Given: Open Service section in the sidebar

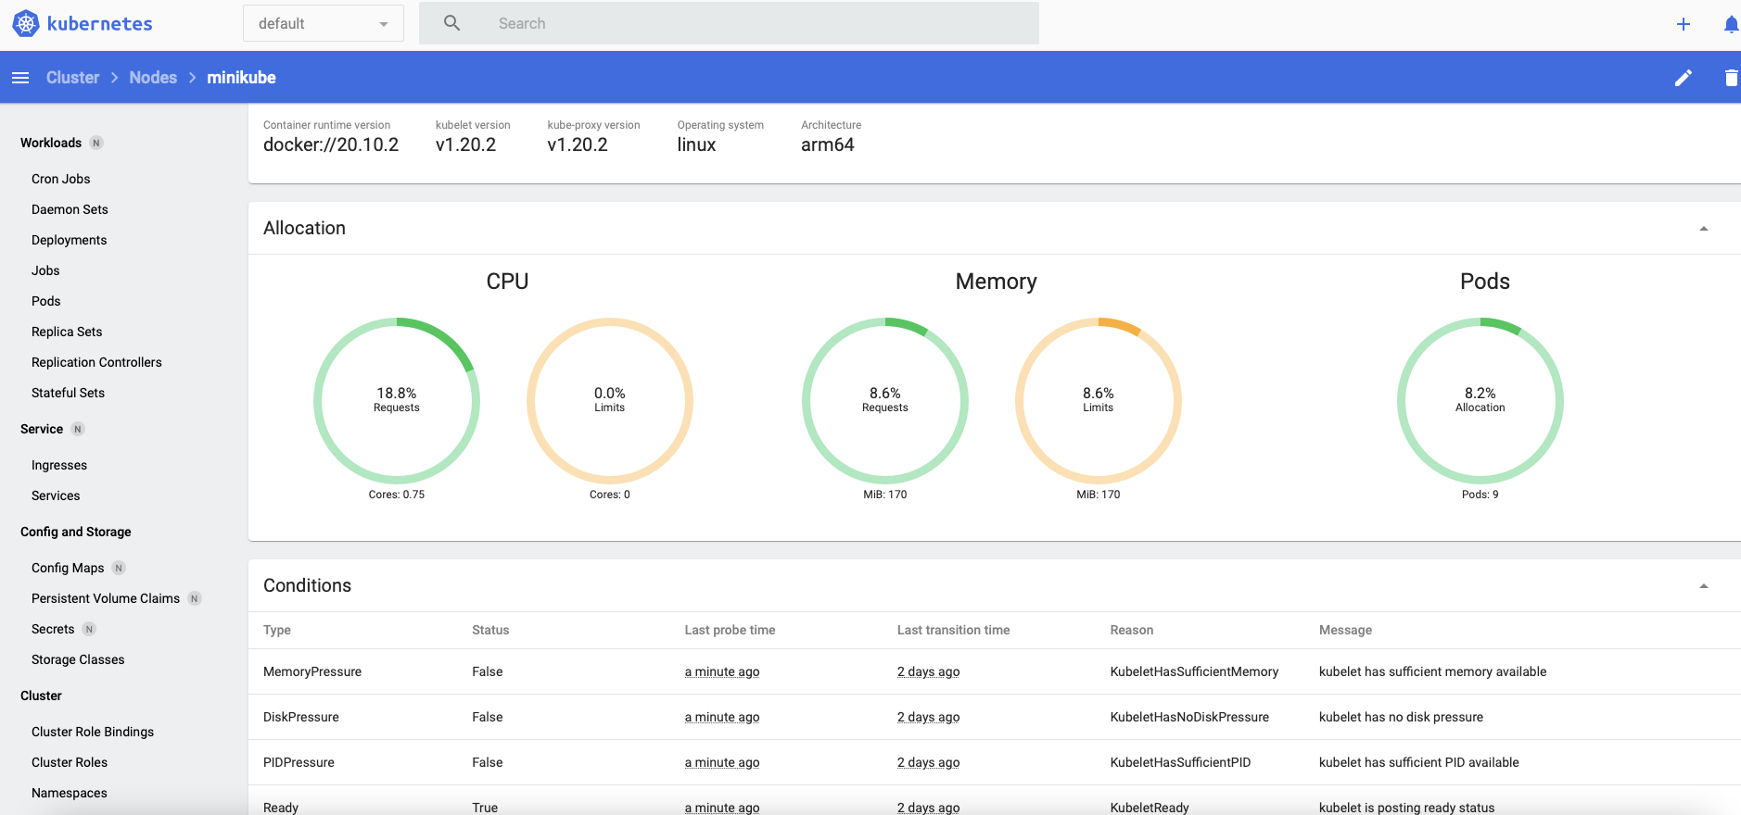Looking at the screenshot, I should coord(42,429).
